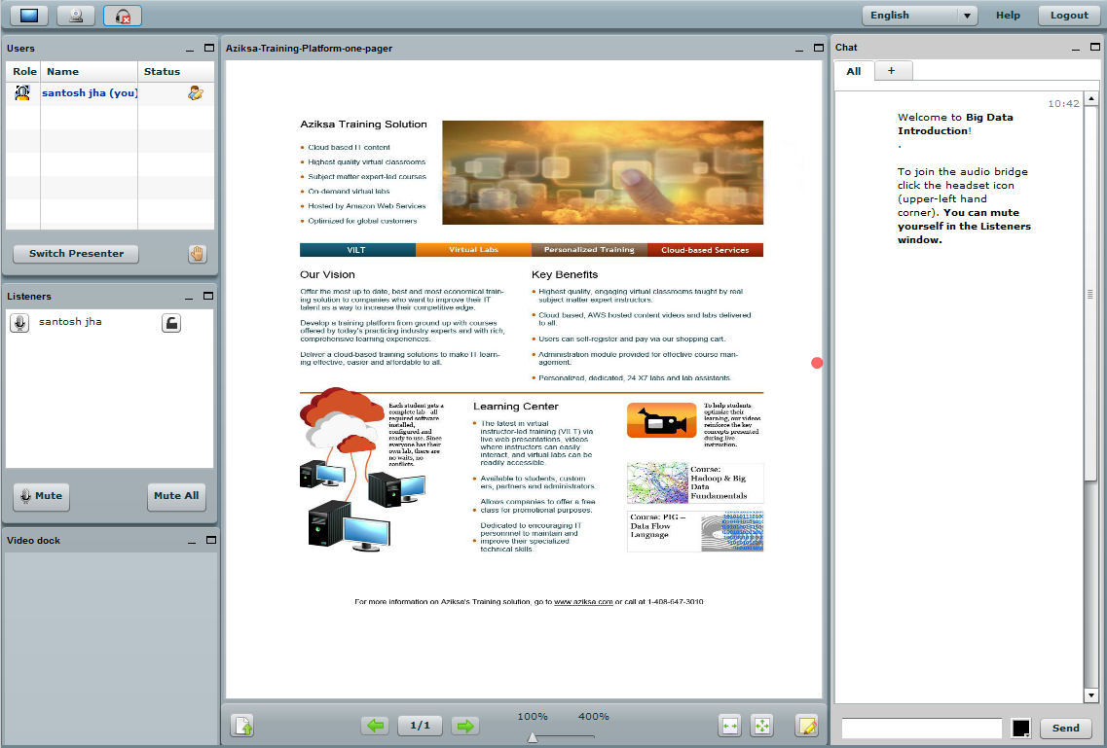Screen dimensions: 1107x748
Task: Open the chat text color picker
Action: tap(1021, 729)
